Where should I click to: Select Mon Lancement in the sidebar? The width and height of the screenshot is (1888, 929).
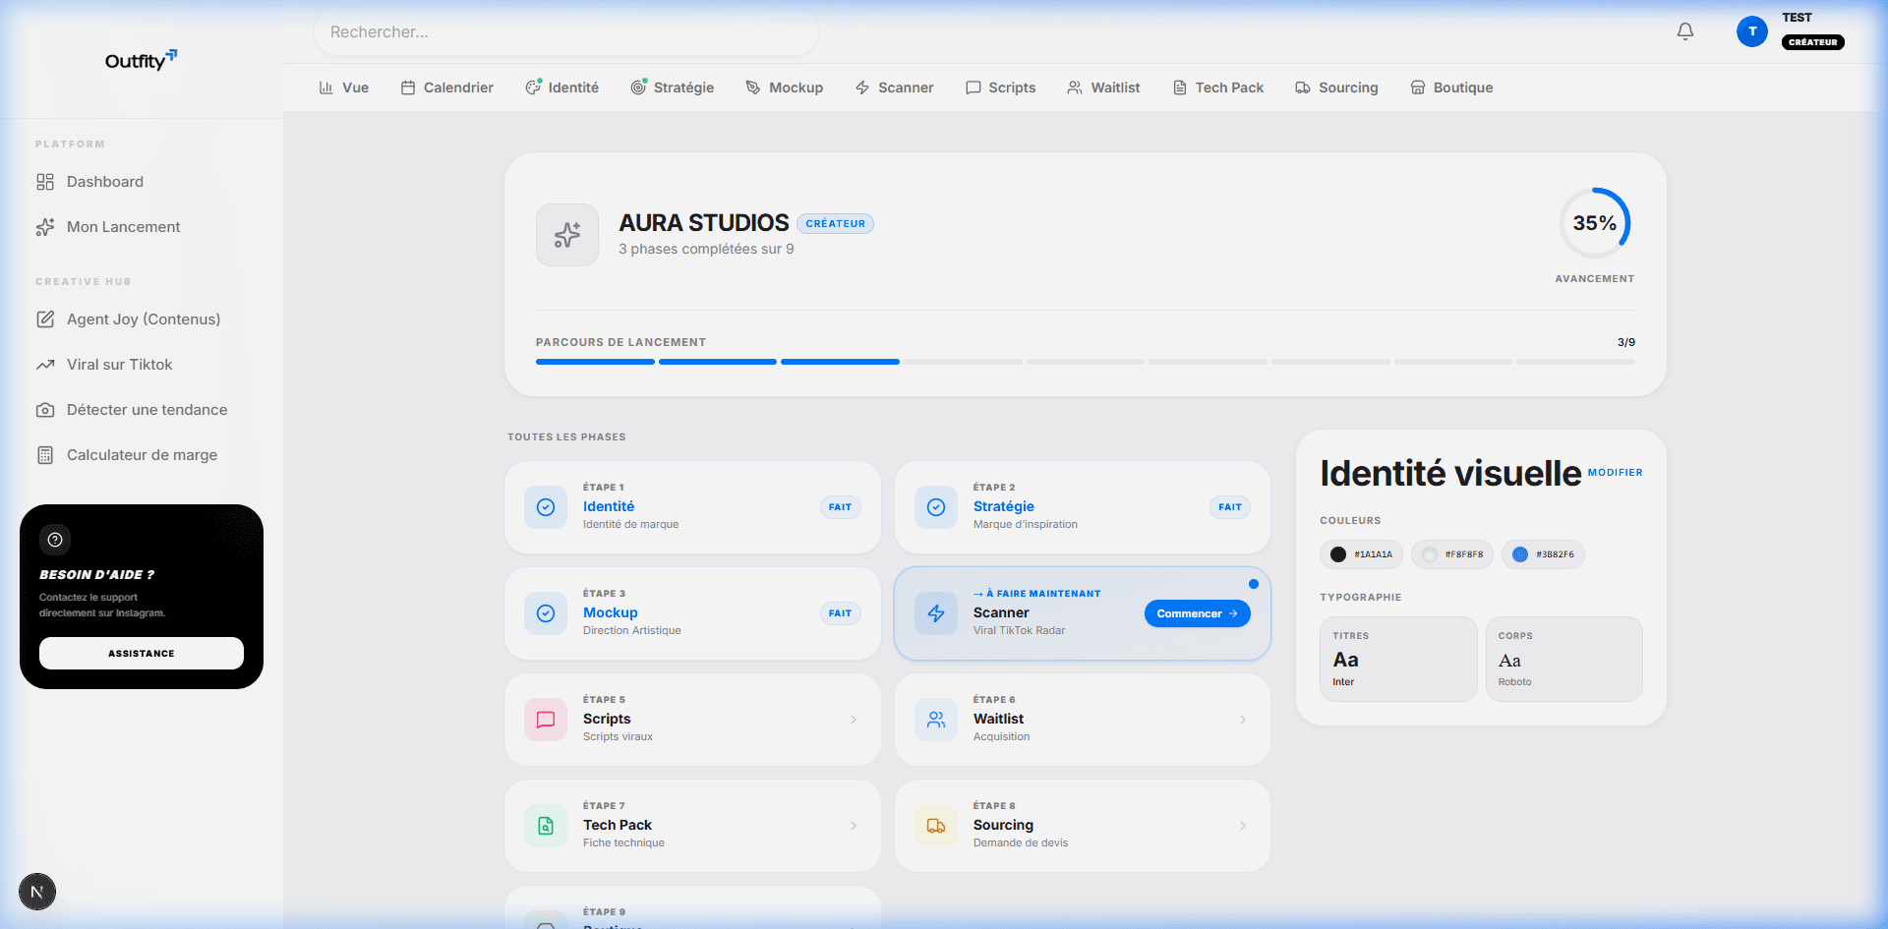(123, 226)
